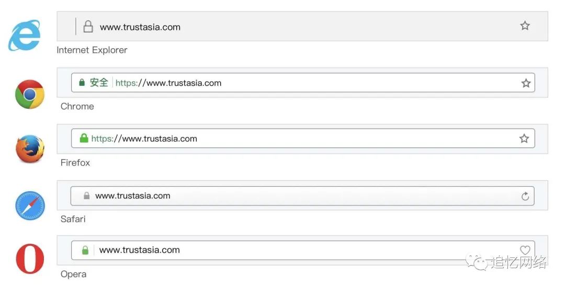565x287 pixels.
Task: Click the green padlock in Chrome's address bar
Action: pos(82,83)
